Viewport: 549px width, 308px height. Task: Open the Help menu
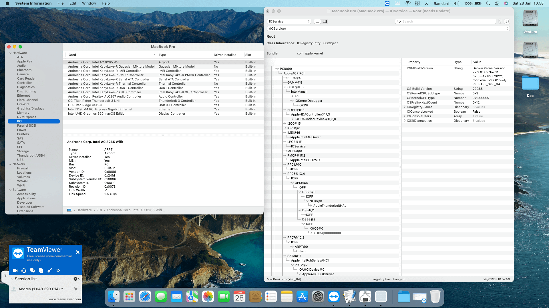106,3
